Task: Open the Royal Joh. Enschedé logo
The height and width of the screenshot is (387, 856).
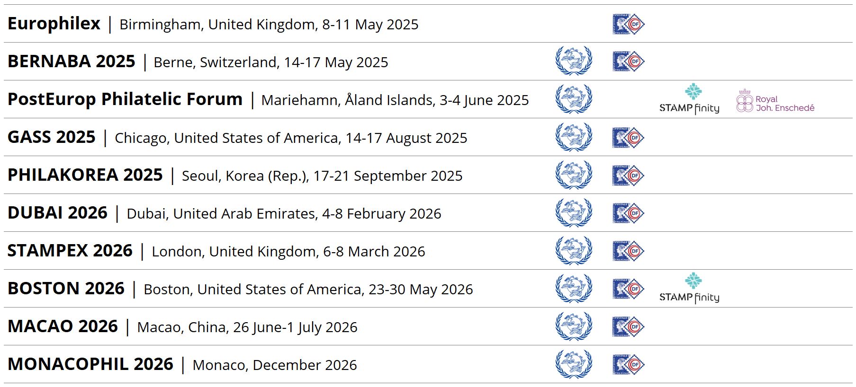Action: 775,101
